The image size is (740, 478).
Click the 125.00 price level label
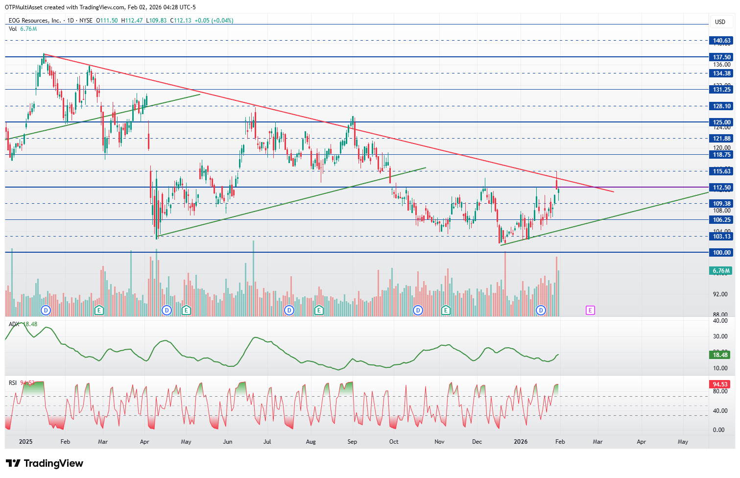pyautogui.click(x=722, y=122)
